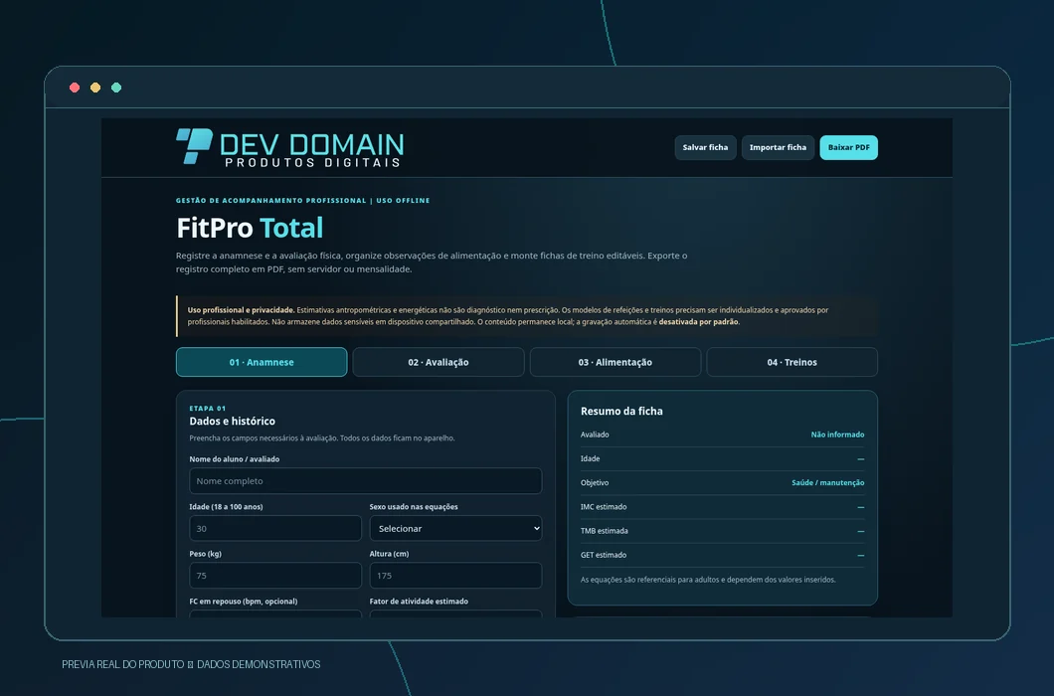
Task: Click the Resumo da ficha heading
Action: pos(621,411)
